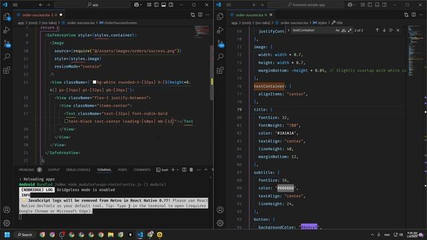Open OrderSuccessScreen breadcrumb in left window
Image resolution: width=427 pixels, height=240 pixels.
pyautogui.click(x=118, y=23)
